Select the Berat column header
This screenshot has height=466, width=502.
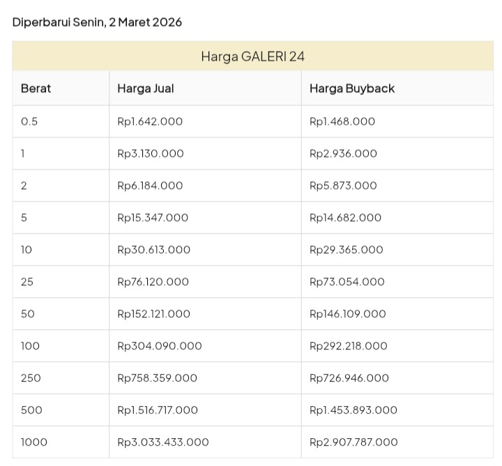pyautogui.click(x=36, y=89)
